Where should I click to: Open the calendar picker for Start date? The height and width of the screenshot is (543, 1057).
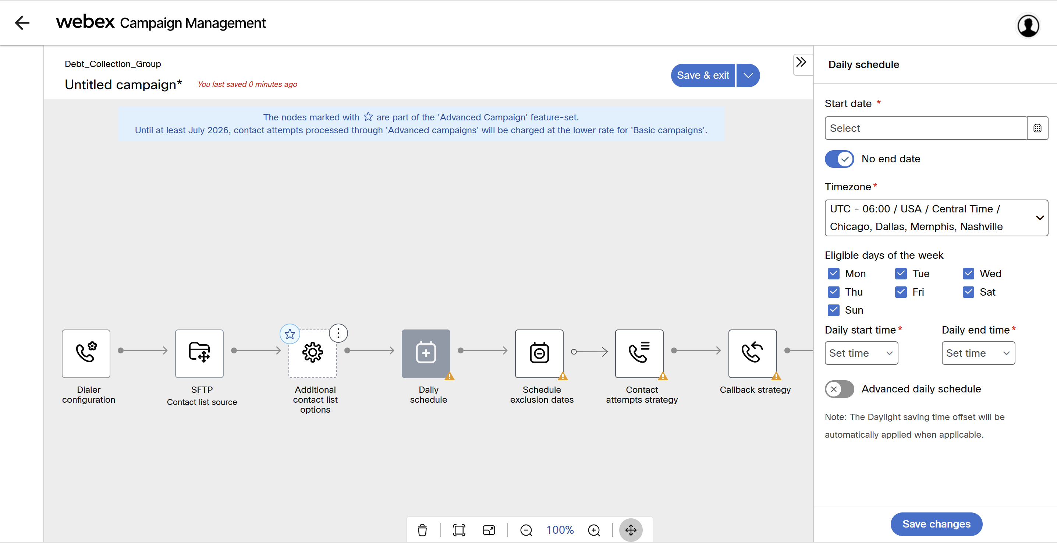tap(1037, 128)
